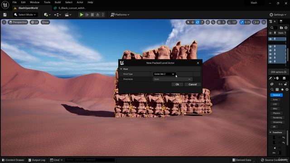Screen dimensions: 290x163
Task: Click the Details property matrix grid icon
Action: point(277,90)
